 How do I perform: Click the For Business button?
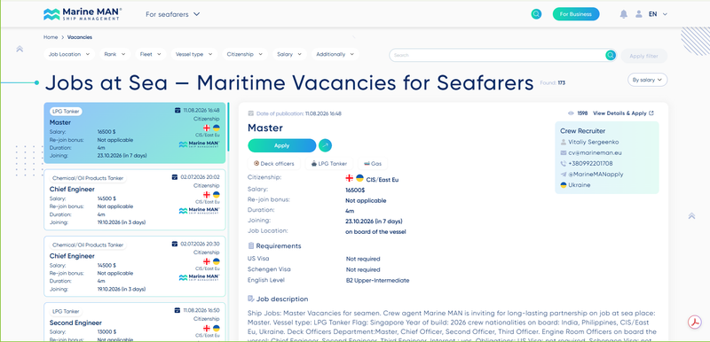[576, 14]
